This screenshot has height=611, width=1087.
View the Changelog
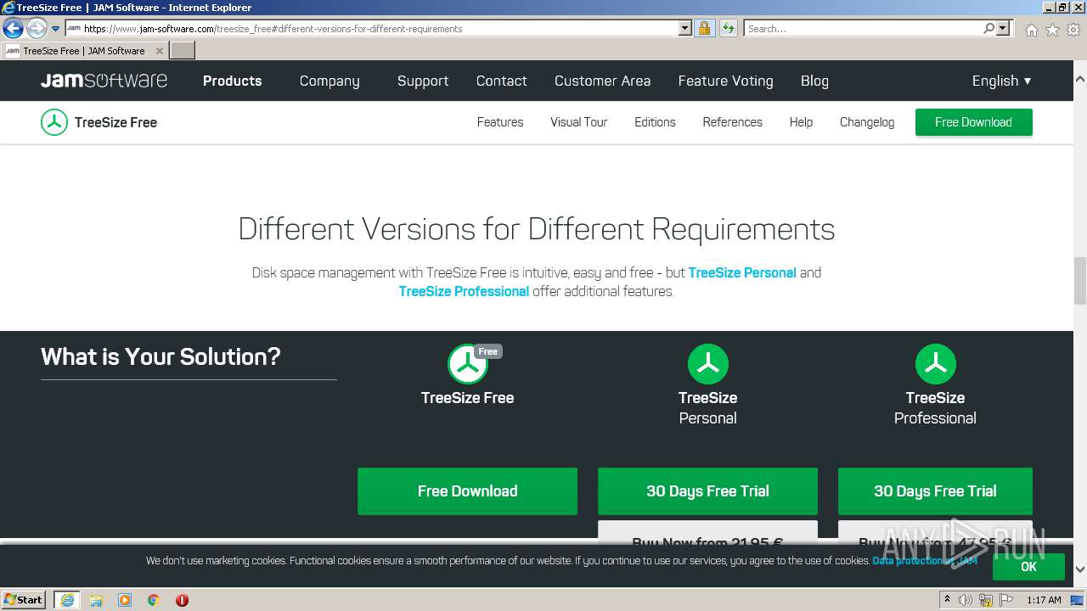(867, 122)
